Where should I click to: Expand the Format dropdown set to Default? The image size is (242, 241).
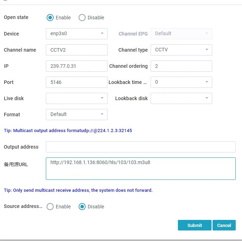click(x=76, y=115)
